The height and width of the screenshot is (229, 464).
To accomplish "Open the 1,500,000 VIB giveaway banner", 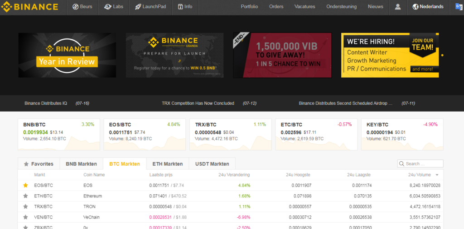I will point(282,55).
